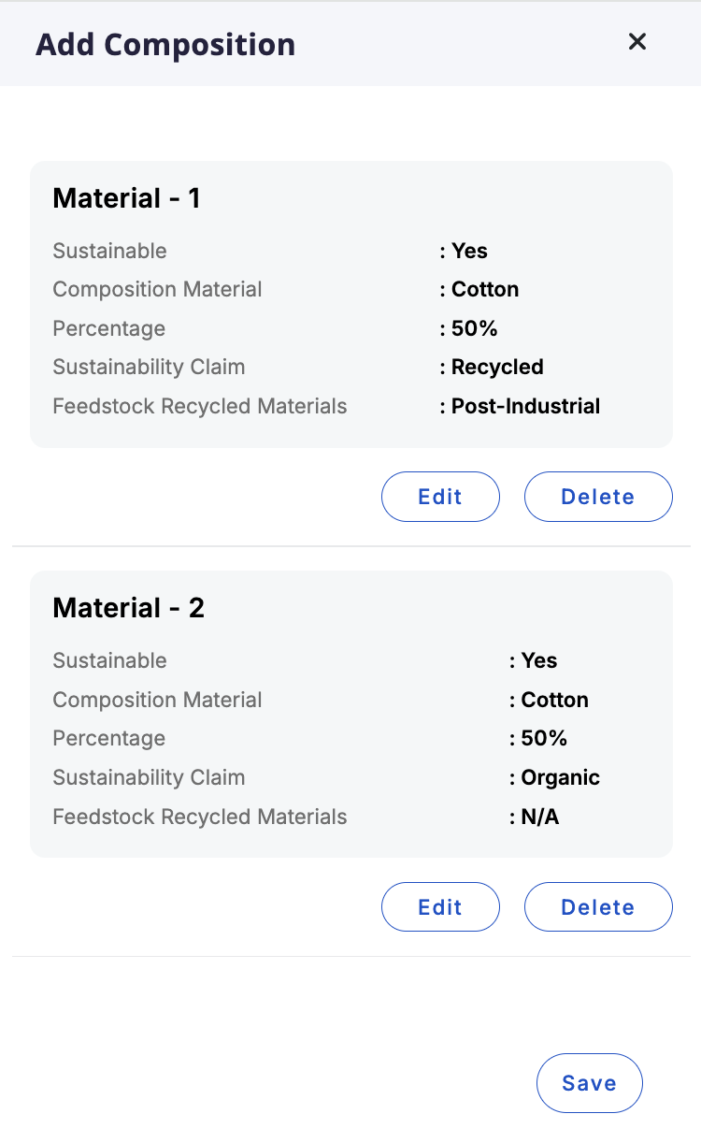Edit the Material - 1 entry
Viewport: 701px width, 1143px height.
(440, 497)
